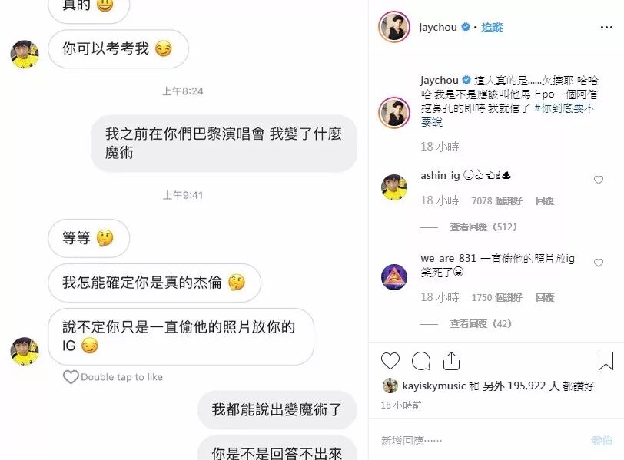
Task: Open the three-dot more options menu
Action: click(606, 27)
